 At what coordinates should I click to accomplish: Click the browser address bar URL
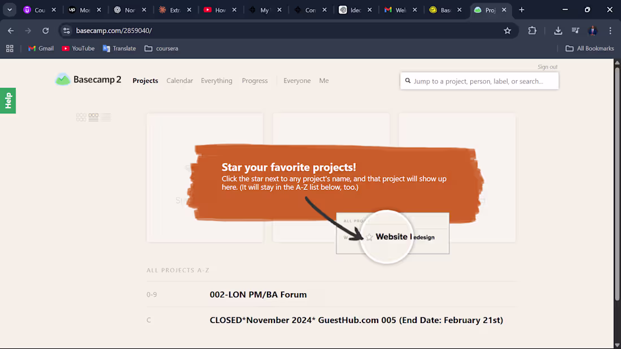(x=114, y=30)
